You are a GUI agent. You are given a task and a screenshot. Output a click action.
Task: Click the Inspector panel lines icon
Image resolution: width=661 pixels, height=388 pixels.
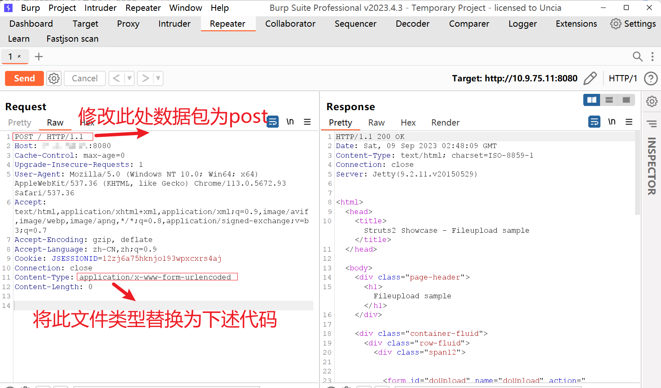point(652,124)
